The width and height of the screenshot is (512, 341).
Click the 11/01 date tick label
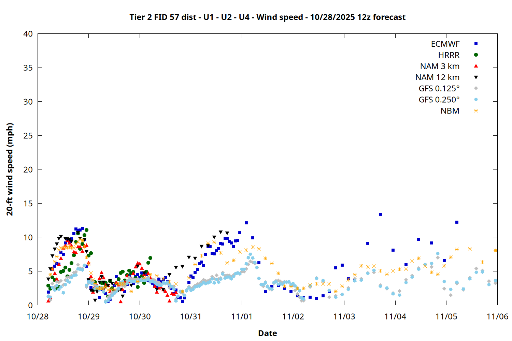pos(242,316)
